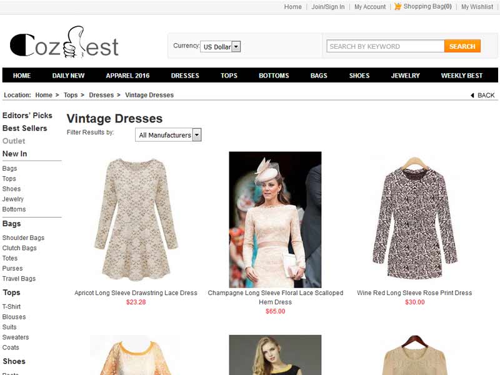Image resolution: width=500 pixels, height=375 pixels.
Task: Open the APPAREL 2016 menu item
Action: click(x=127, y=76)
